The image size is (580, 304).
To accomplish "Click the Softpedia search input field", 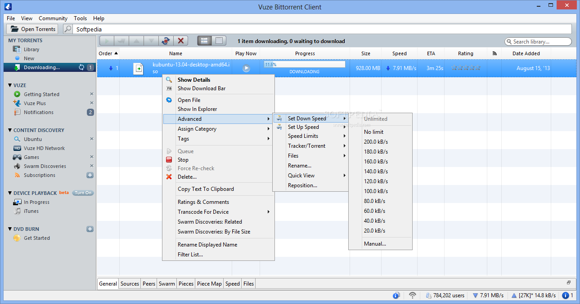I will 322,29.
